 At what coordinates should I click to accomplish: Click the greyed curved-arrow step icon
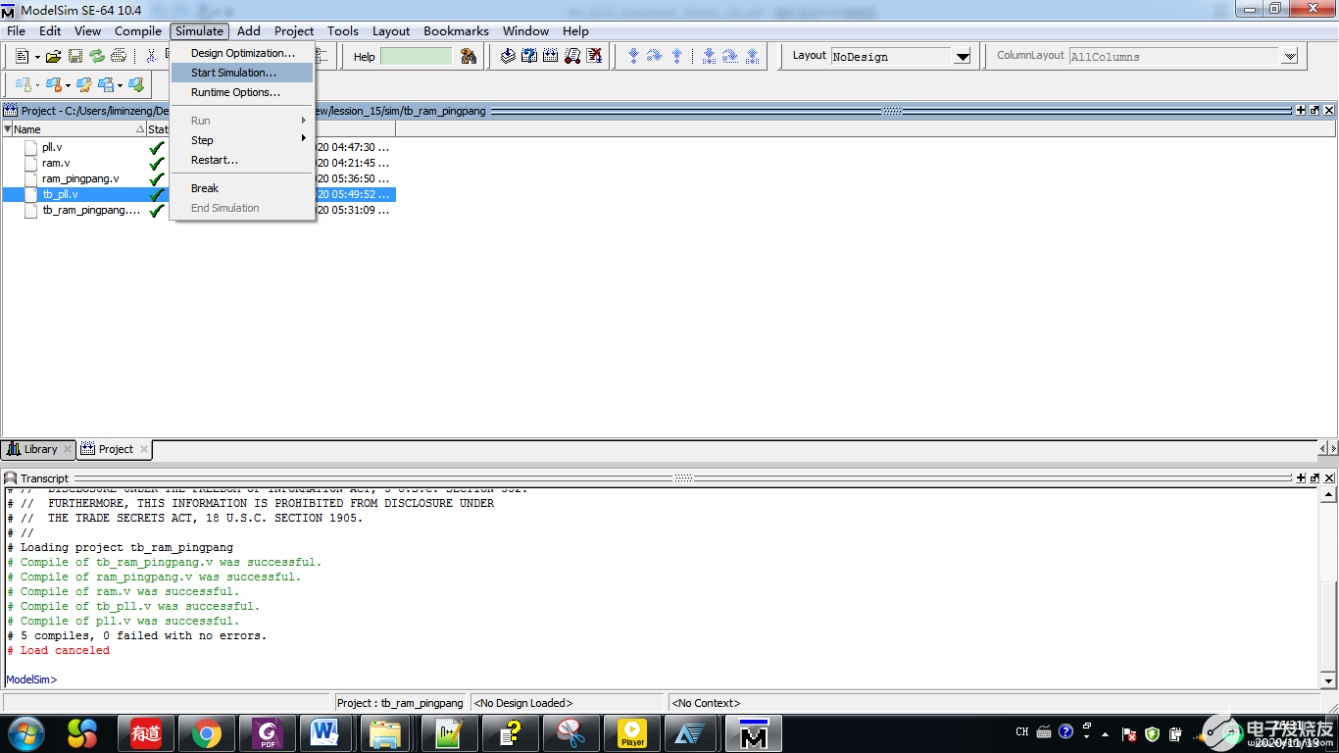pyautogui.click(x=730, y=57)
